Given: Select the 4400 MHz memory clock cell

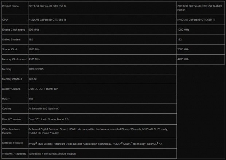Looking at the screenshot, I should click(x=200, y=59).
